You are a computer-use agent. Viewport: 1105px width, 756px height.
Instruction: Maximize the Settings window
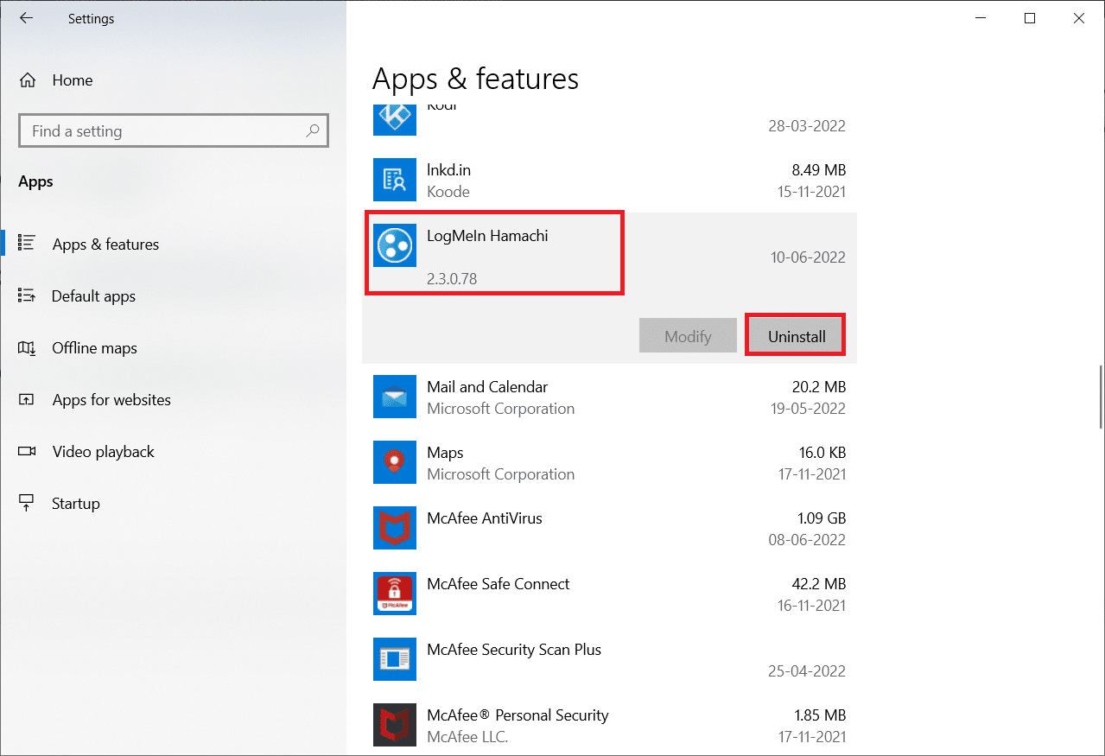(1030, 18)
